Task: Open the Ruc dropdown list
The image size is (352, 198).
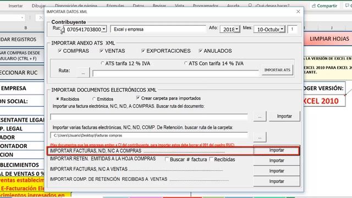Action: 104,29
